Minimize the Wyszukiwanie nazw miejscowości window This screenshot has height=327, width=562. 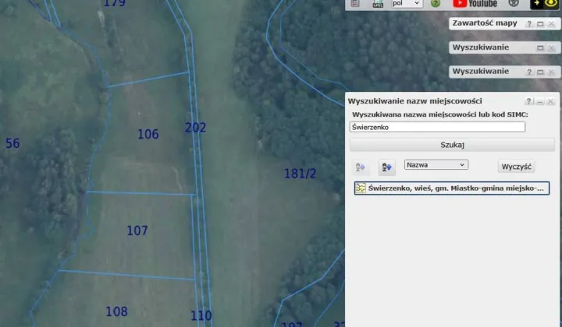click(x=540, y=102)
